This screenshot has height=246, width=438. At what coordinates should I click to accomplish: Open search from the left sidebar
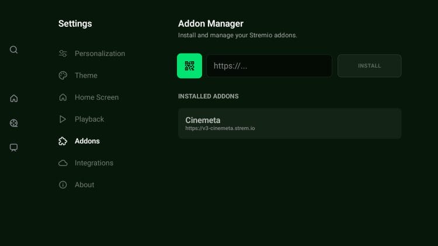coord(13,50)
